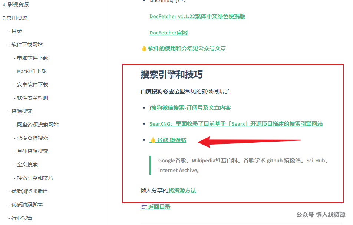The width and height of the screenshot is (353, 225).
Task: Open 软件安全检测 sidebar item
Action: [x=32, y=98]
